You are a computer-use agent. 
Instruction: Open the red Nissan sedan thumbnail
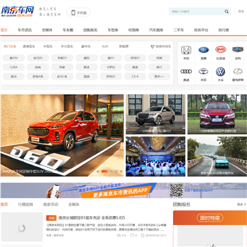coord(217,115)
